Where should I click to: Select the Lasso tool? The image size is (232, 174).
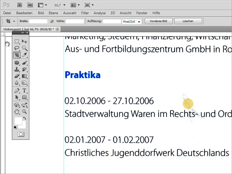(17, 48)
